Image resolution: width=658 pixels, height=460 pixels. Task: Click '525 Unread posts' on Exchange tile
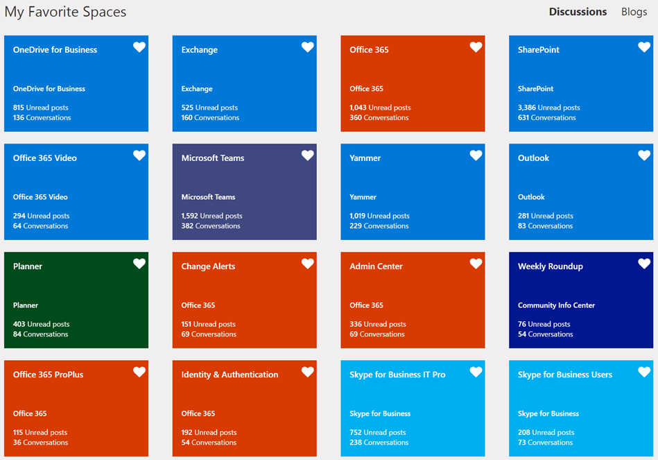[x=209, y=108]
